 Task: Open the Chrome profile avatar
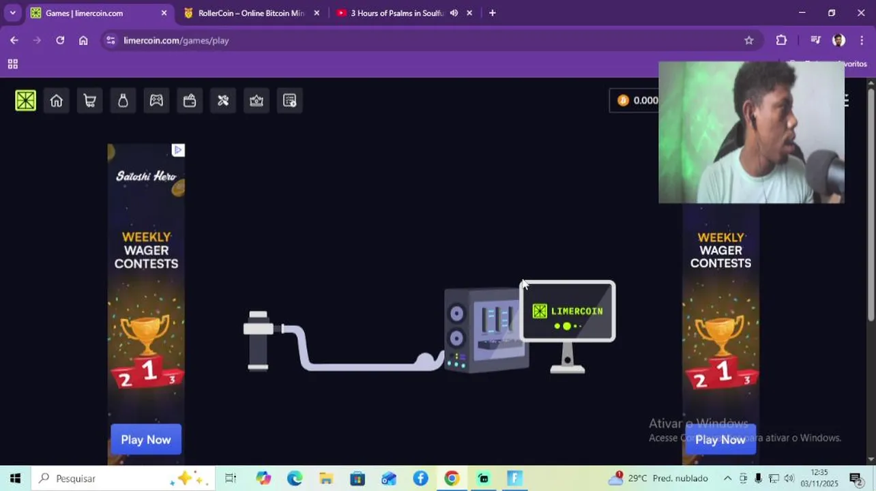click(x=839, y=40)
